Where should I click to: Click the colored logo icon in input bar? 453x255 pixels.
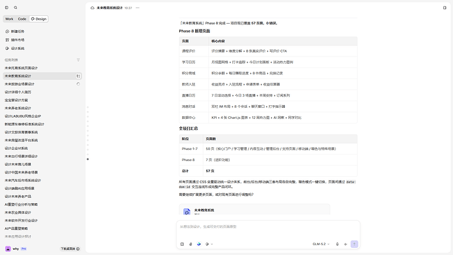pyautogui.click(x=199, y=244)
